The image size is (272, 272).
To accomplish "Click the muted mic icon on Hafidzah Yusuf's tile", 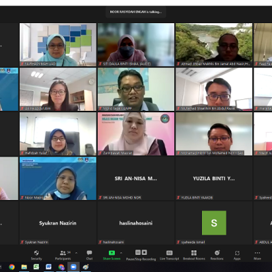I will pos(22,153).
